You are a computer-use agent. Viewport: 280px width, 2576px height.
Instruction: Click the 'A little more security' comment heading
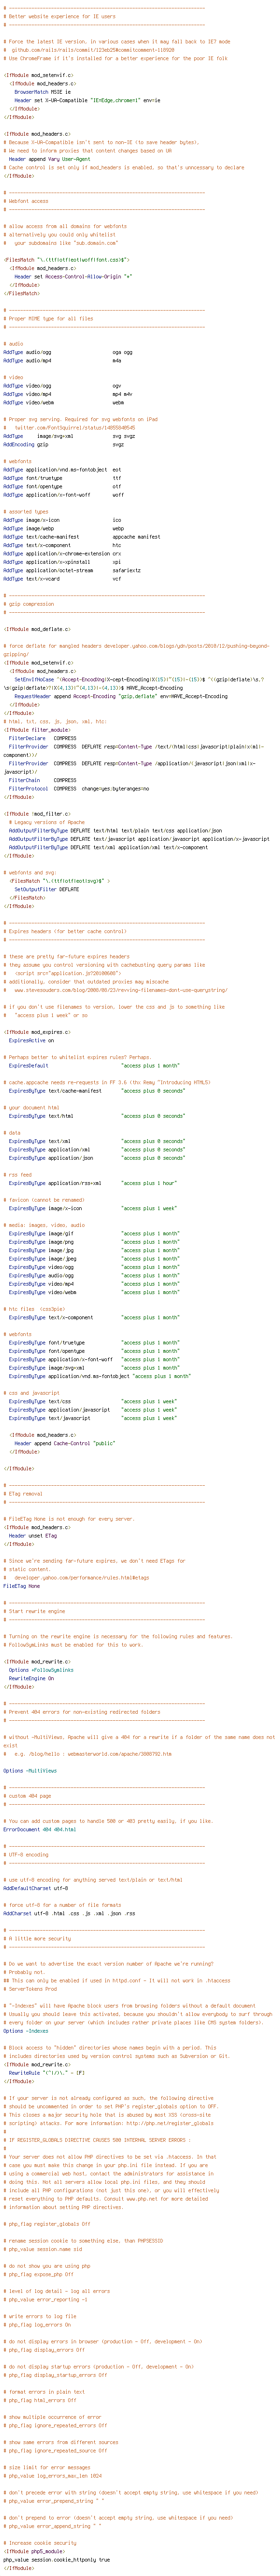[37, 1938]
